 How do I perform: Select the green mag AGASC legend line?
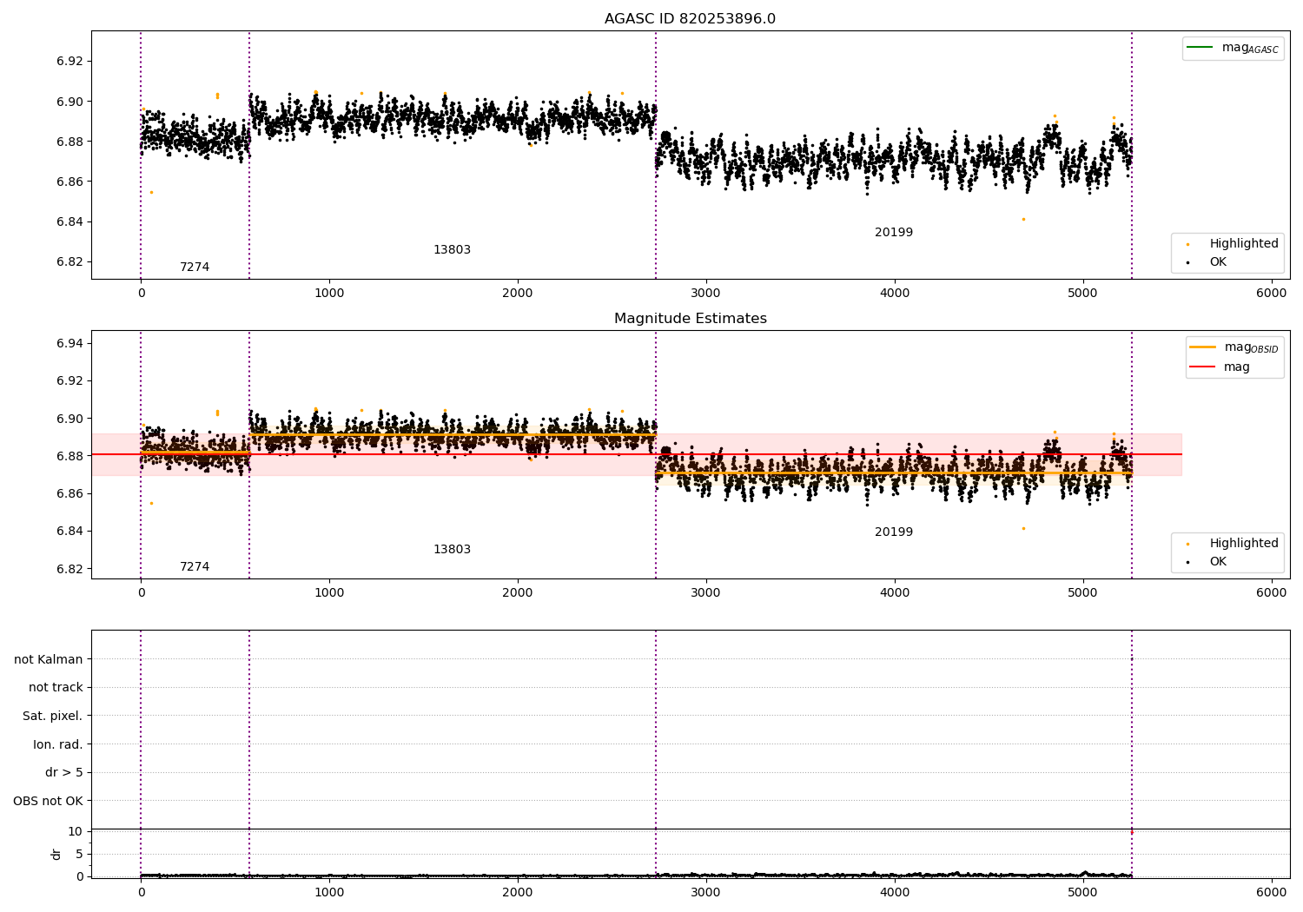pyautogui.click(x=1200, y=47)
